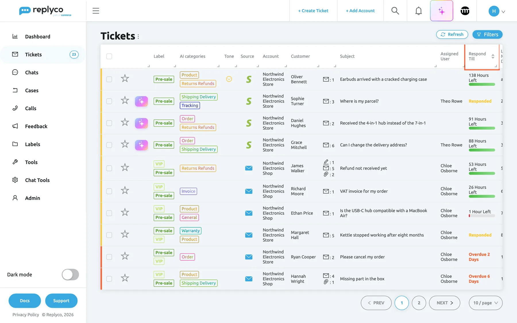Star the Oliver Bennett ticket
517x323 pixels.
tap(125, 78)
